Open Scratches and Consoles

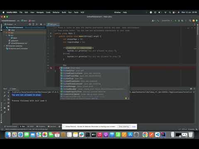[17, 48]
